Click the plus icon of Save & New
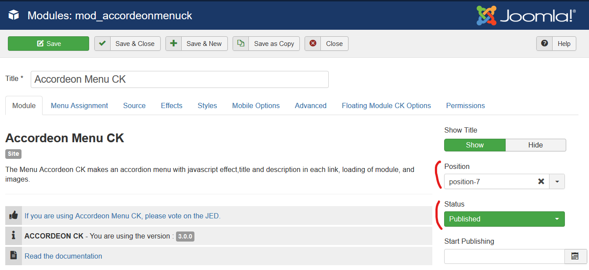The height and width of the screenshot is (270, 589). tap(173, 43)
